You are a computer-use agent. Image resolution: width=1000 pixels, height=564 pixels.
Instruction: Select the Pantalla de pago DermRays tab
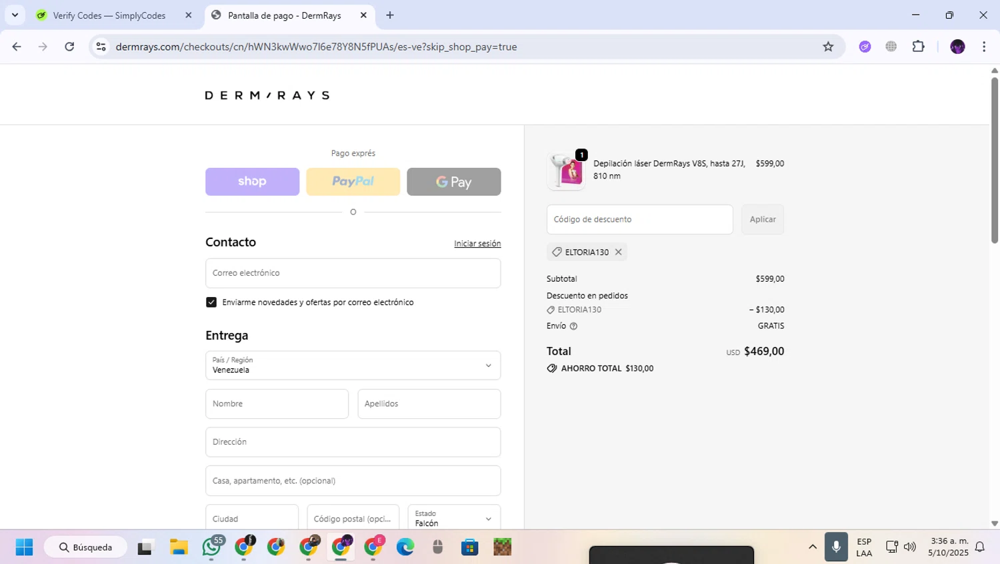tap(285, 15)
